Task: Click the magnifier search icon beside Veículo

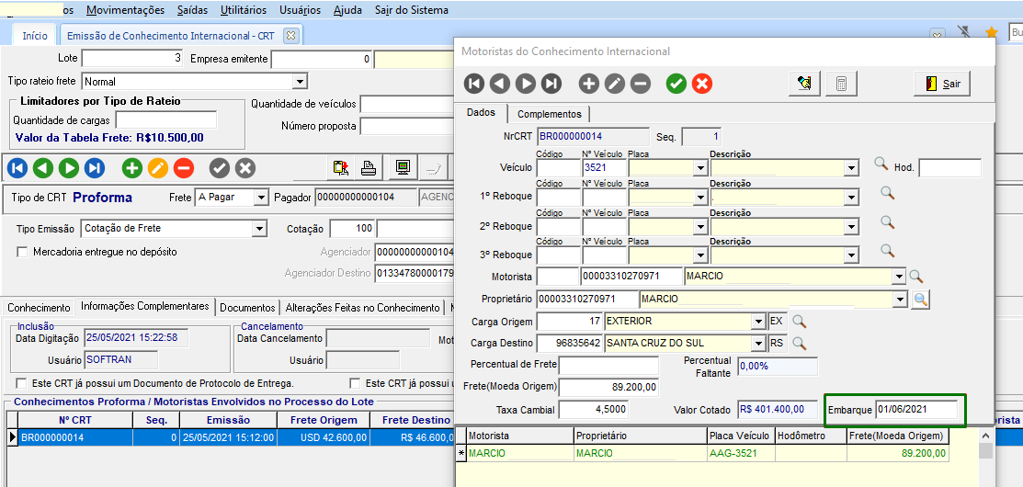Action: pos(881,164)
